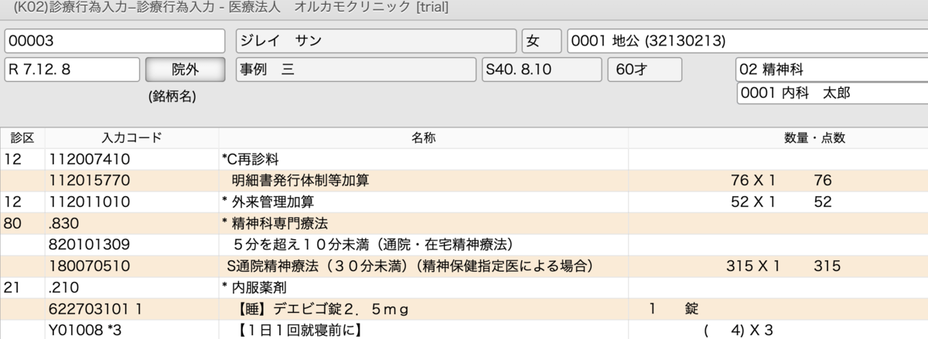Image resolution: width=928 pixels, height=339 pixels.
Task: Select the S通院精神療法 row
Action: click(464, 266)
